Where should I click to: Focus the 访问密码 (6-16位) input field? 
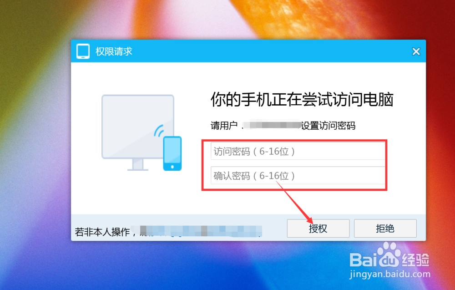(298, 151)
